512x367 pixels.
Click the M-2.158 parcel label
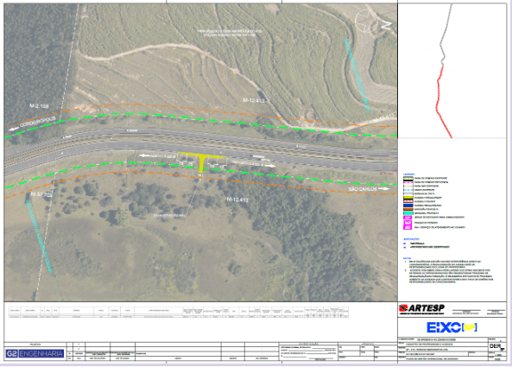(39, 106)
